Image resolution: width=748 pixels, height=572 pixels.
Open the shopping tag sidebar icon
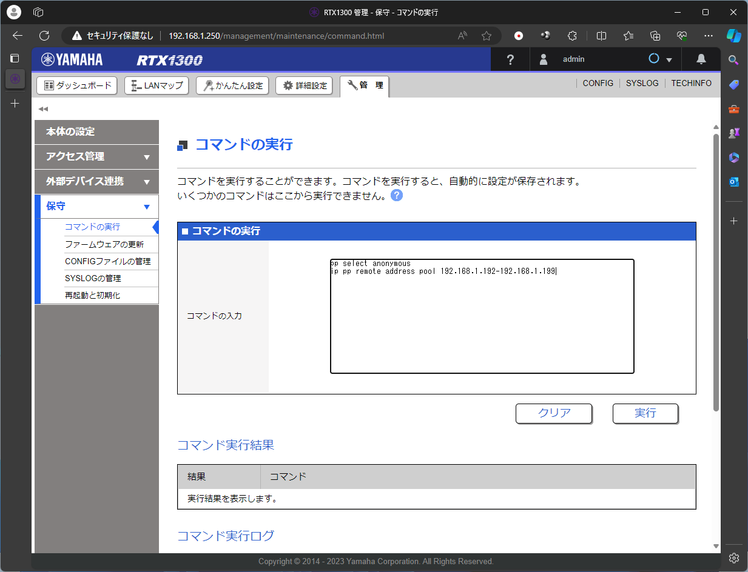733,84
